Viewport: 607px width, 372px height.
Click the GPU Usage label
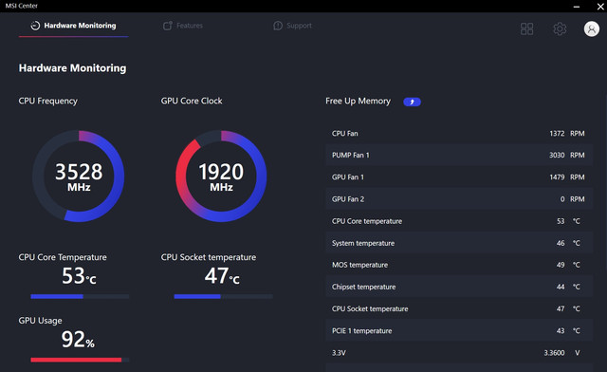40,321
